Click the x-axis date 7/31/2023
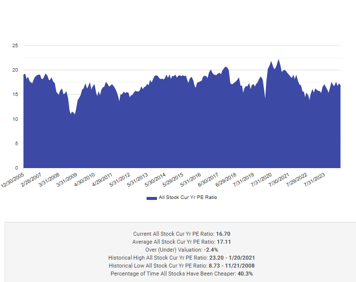Image resolution: width=356 pixels, height=282 pixels. pyautogui.click(x=314, y=180)
